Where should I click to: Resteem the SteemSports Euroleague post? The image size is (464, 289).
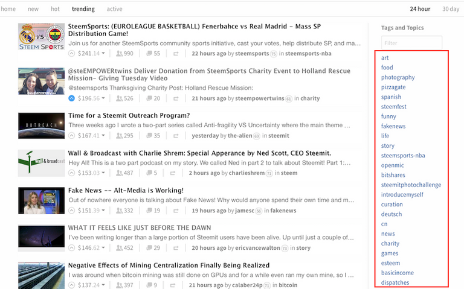point(176,54)
